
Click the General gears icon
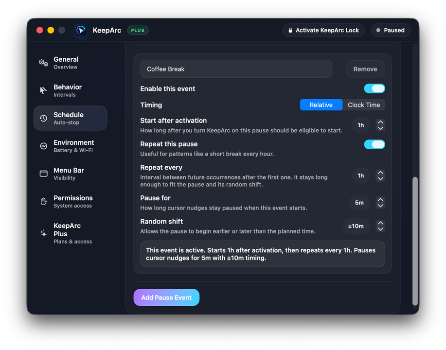click(x=43, y=63)
